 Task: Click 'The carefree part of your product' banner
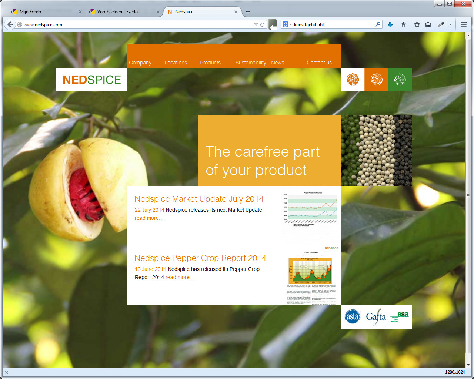270,151
